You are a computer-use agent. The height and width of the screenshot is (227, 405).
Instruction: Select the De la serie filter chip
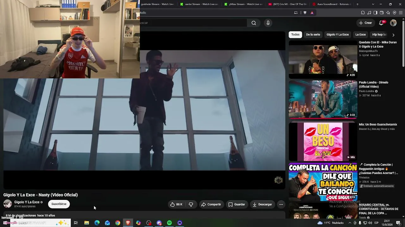313,35
